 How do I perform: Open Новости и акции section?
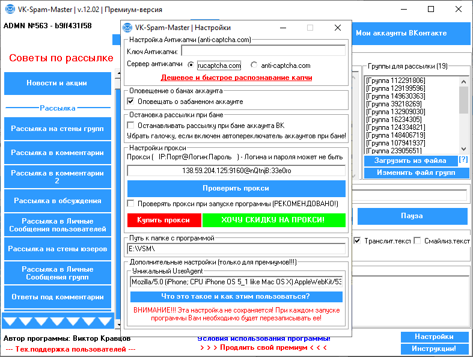point(58,83)
